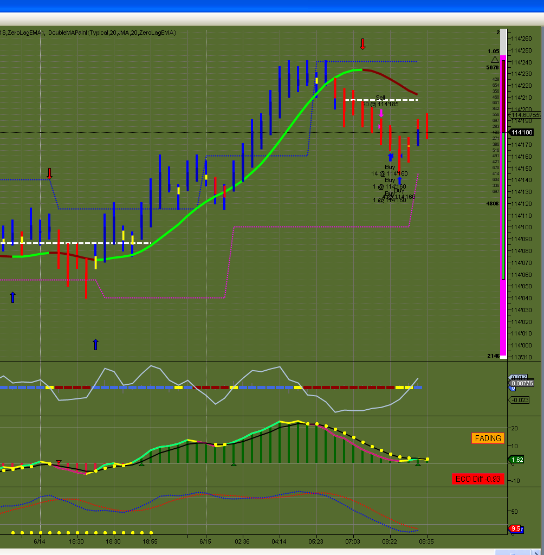
Task: Click the Sell 20 @ 114'185 order label
Action: point(380,101)
